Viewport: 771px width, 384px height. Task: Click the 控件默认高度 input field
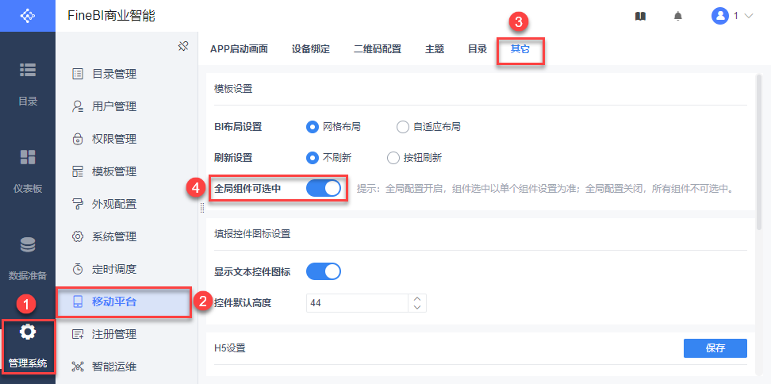(357, 303)
